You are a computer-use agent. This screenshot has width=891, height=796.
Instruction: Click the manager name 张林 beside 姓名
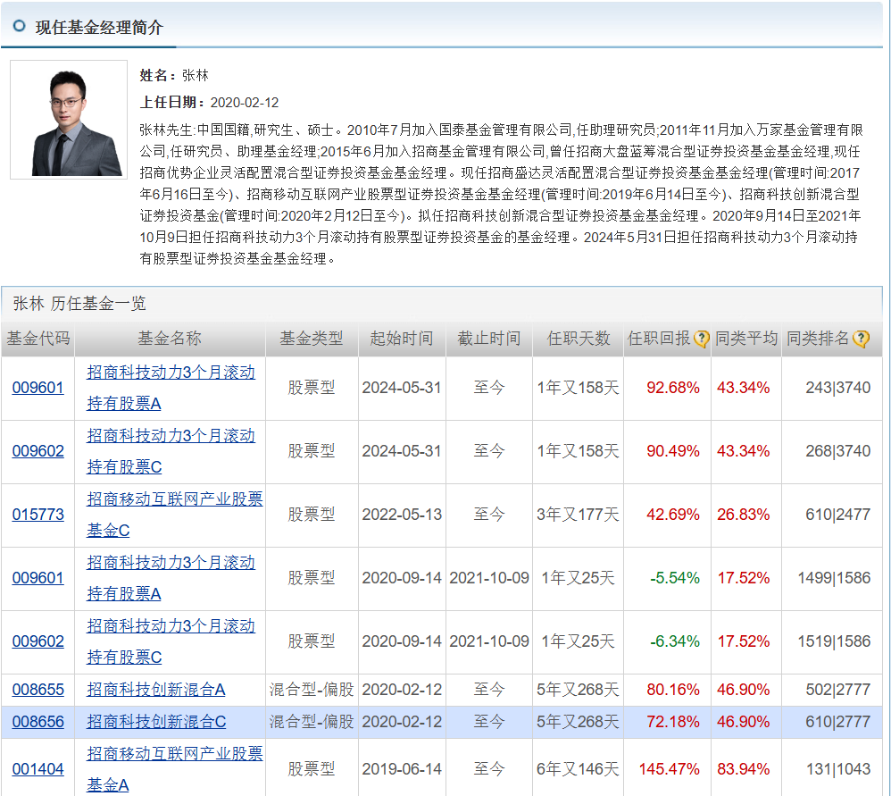pos(196,76)
